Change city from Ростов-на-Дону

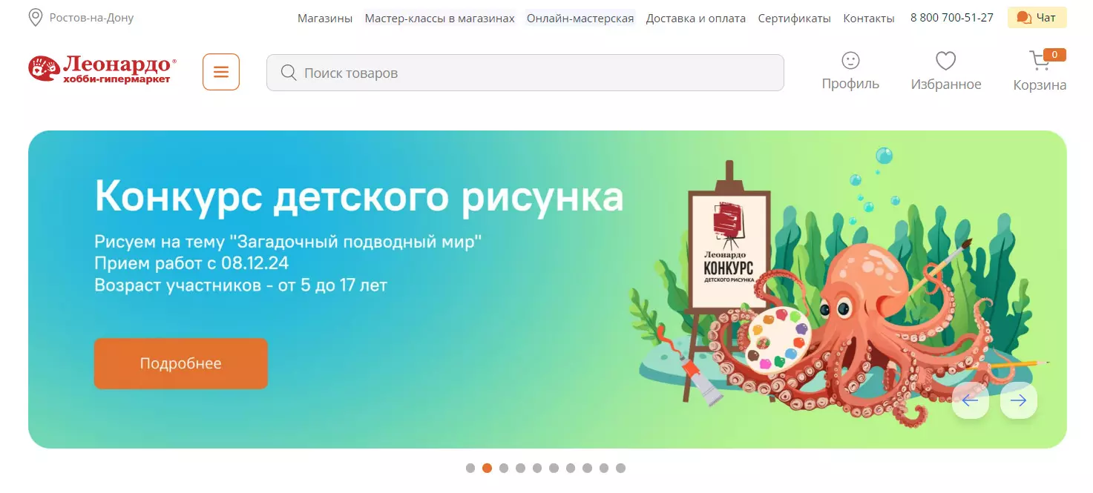point(91,18)
